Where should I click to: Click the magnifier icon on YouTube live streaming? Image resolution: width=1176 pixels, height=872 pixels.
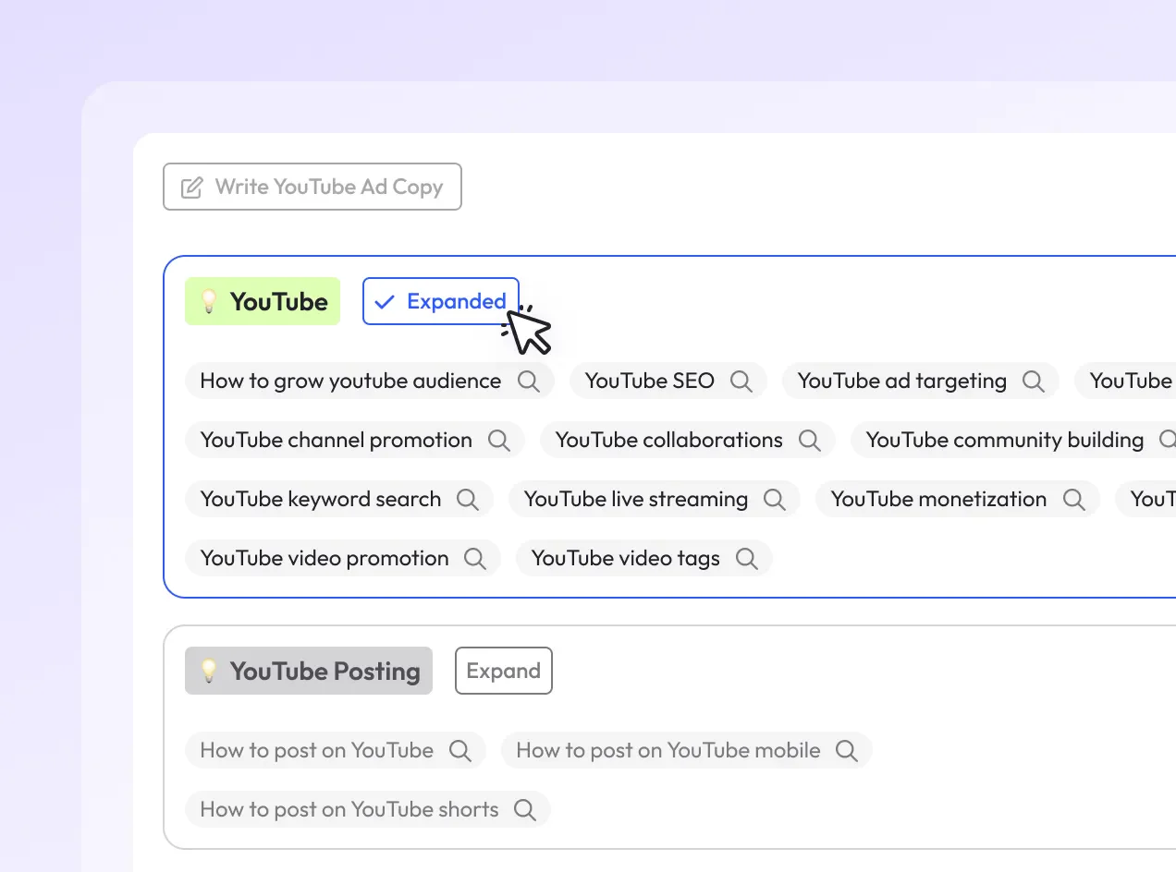775,499
